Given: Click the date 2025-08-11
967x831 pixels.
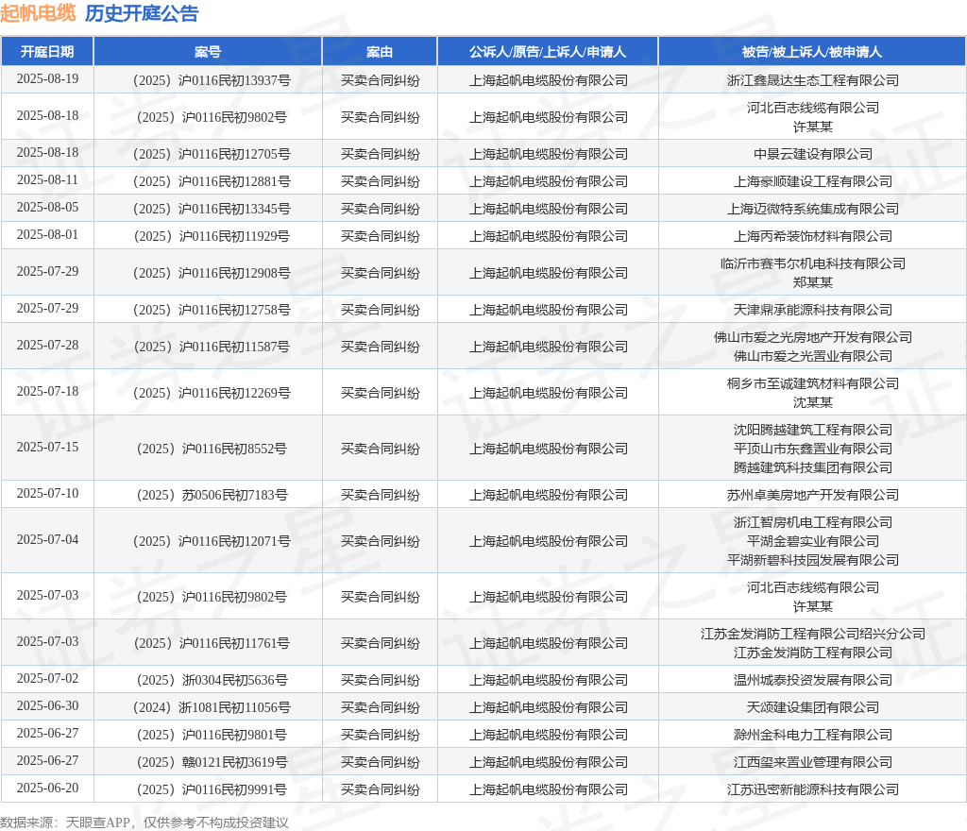Looking at the screenshot, I should (47, 180).
